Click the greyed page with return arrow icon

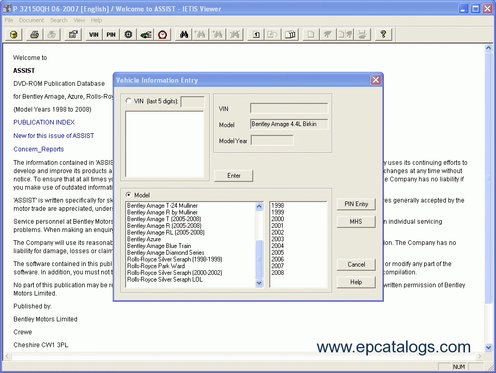click(x=273, y=35)
